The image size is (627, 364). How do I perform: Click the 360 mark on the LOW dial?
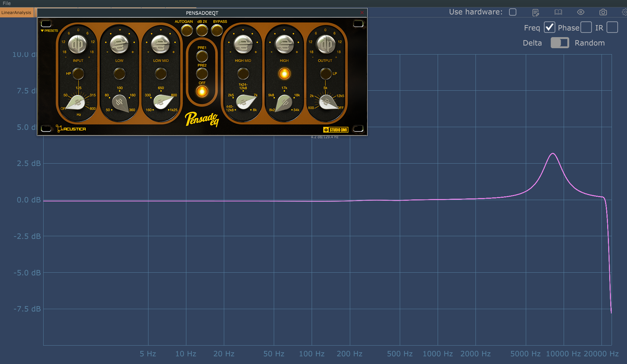132,110
